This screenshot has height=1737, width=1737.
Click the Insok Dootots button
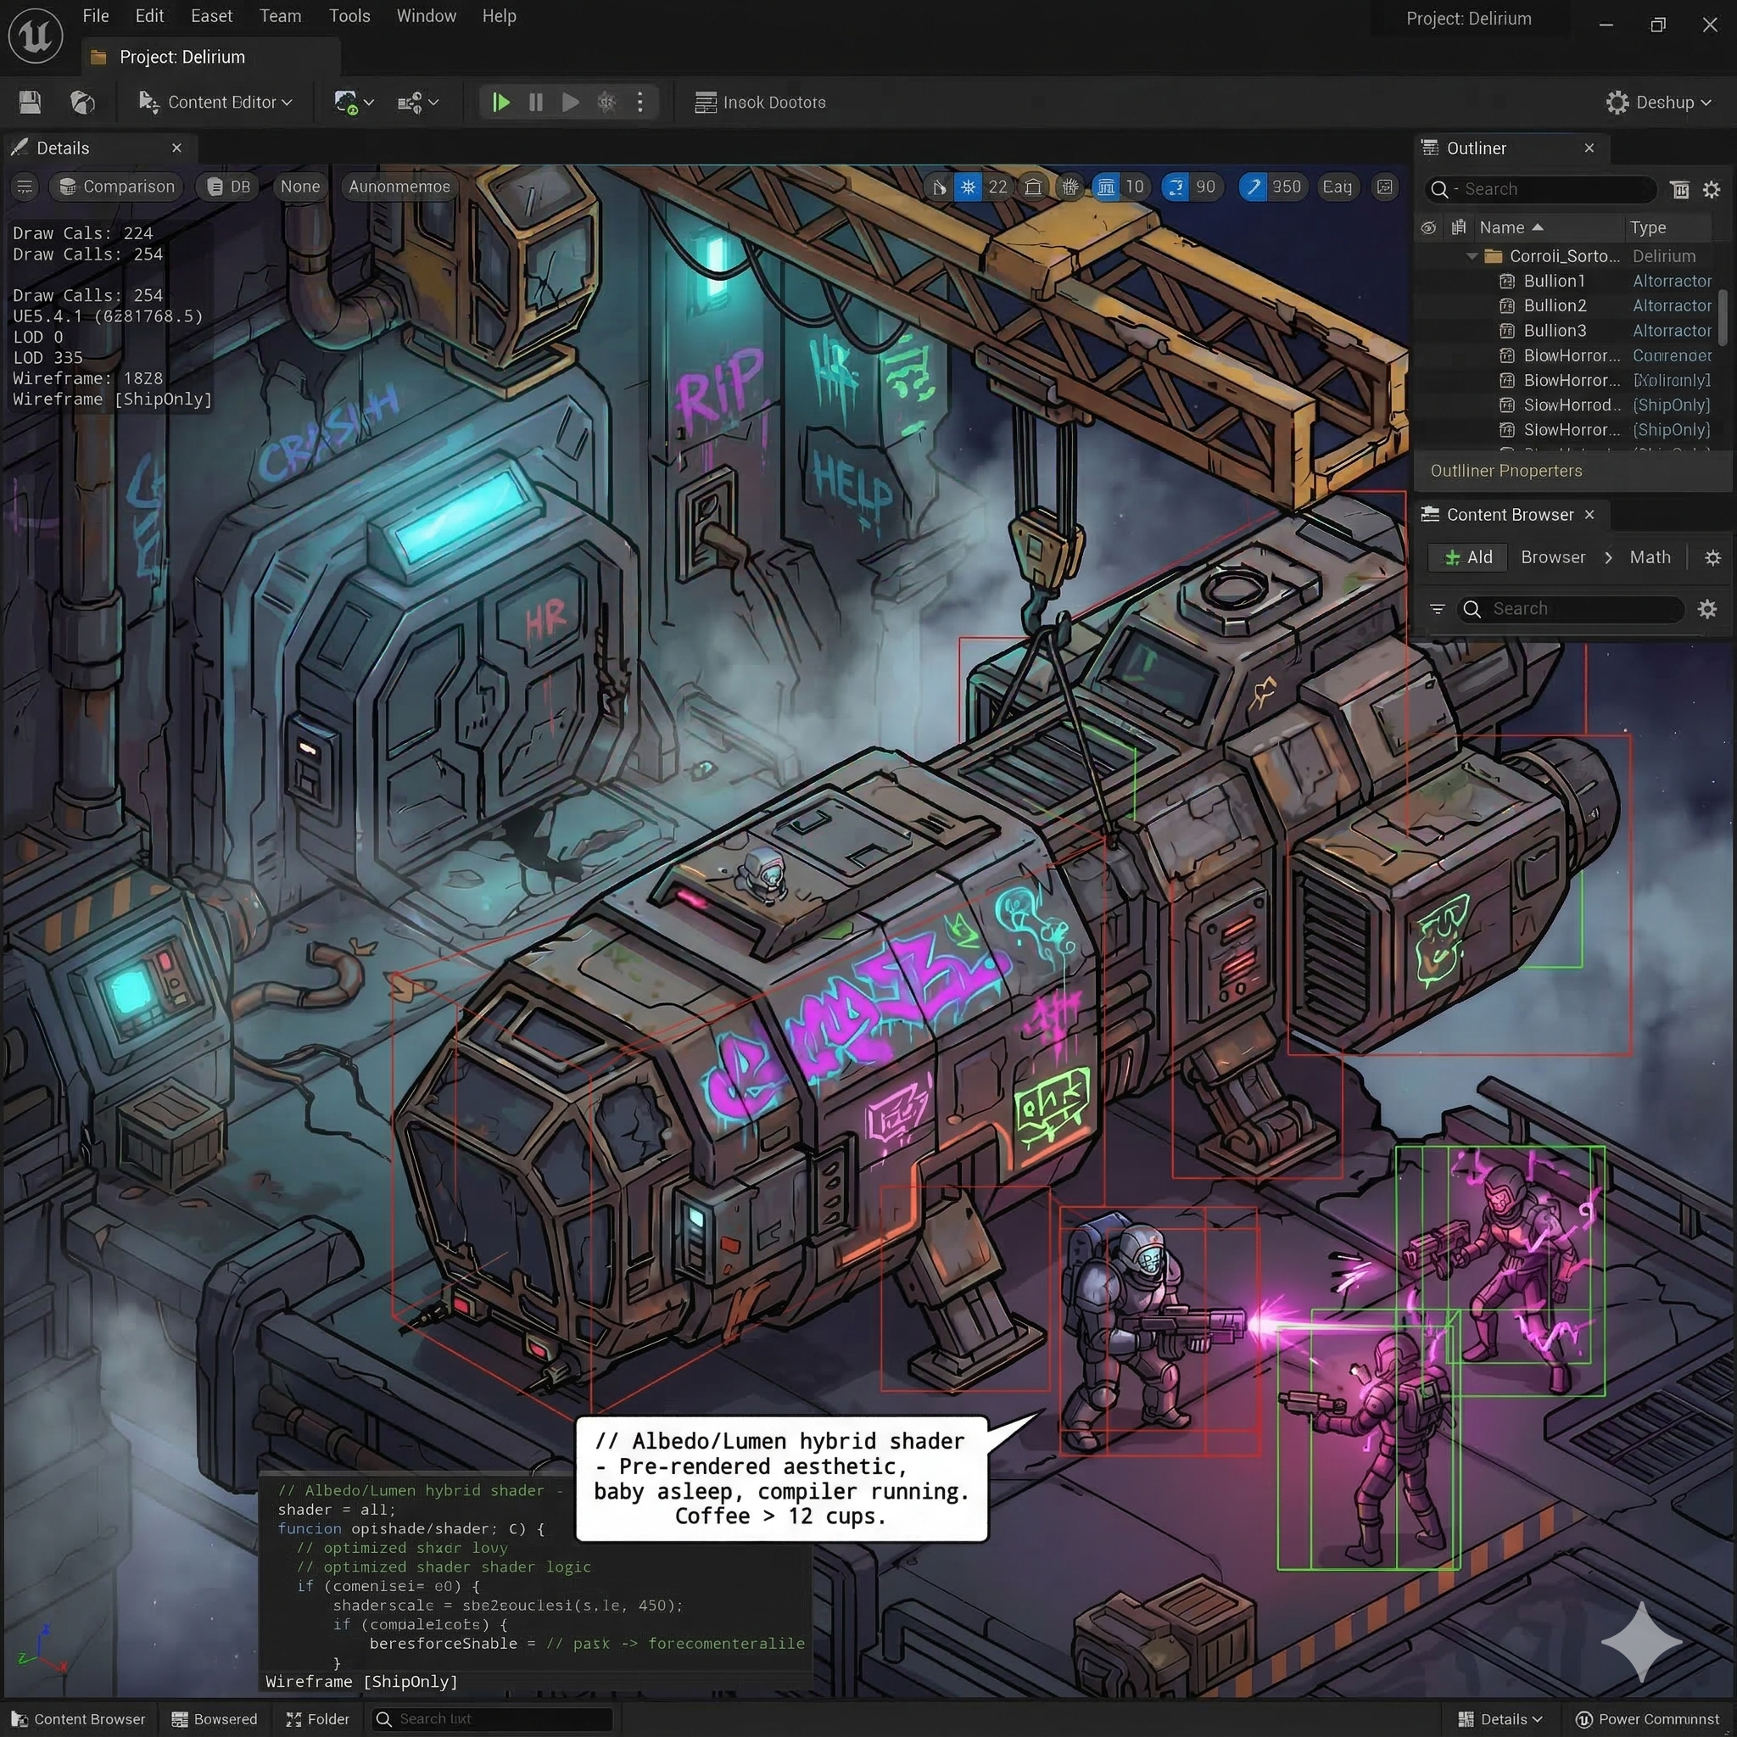(x=761, y=102)
